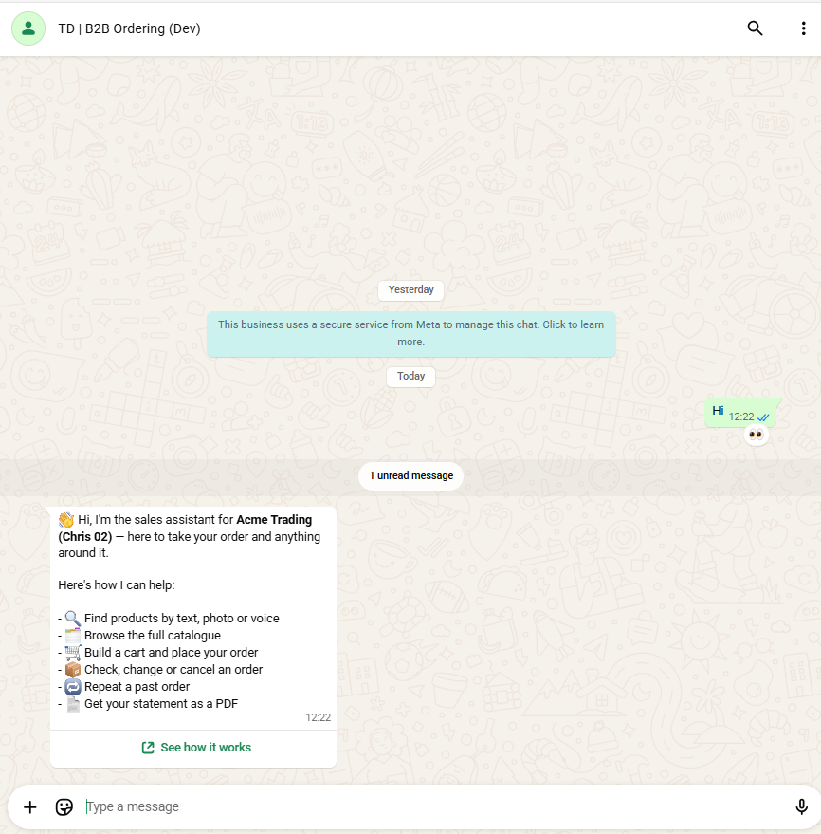821x834 pixels.
Task: Open the external link icon beside See how it works
Action: (x=148, y=748)
